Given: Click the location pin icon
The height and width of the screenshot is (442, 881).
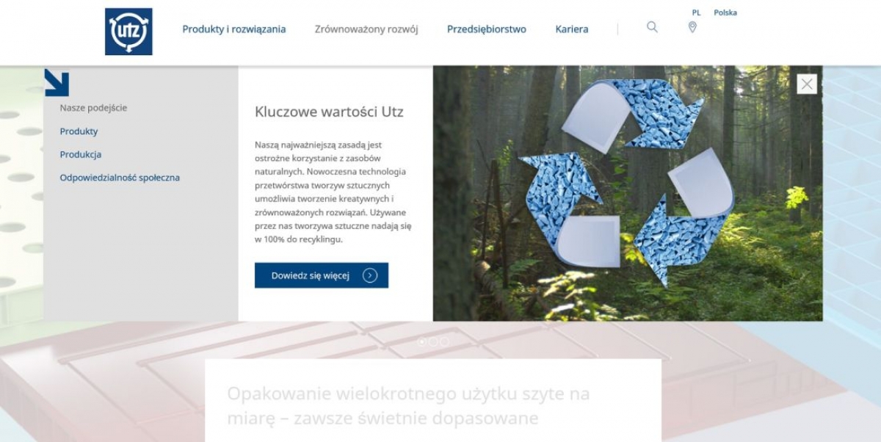Looking at the screenshot, I should click(692, 27).
